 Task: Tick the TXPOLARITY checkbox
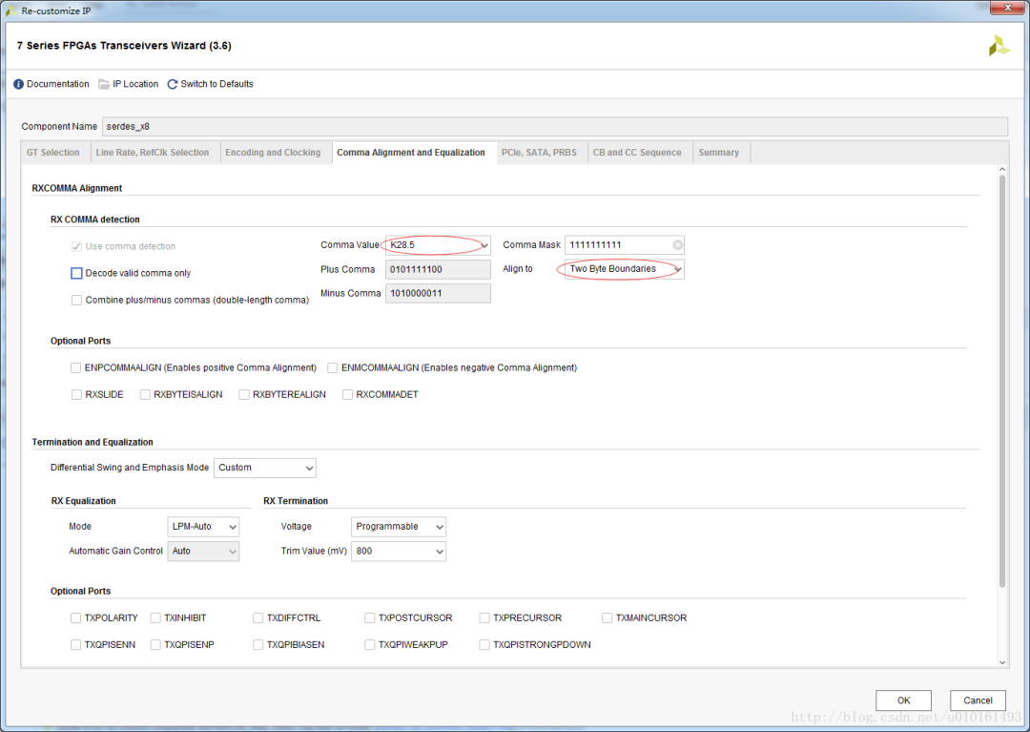click(76, 618)
